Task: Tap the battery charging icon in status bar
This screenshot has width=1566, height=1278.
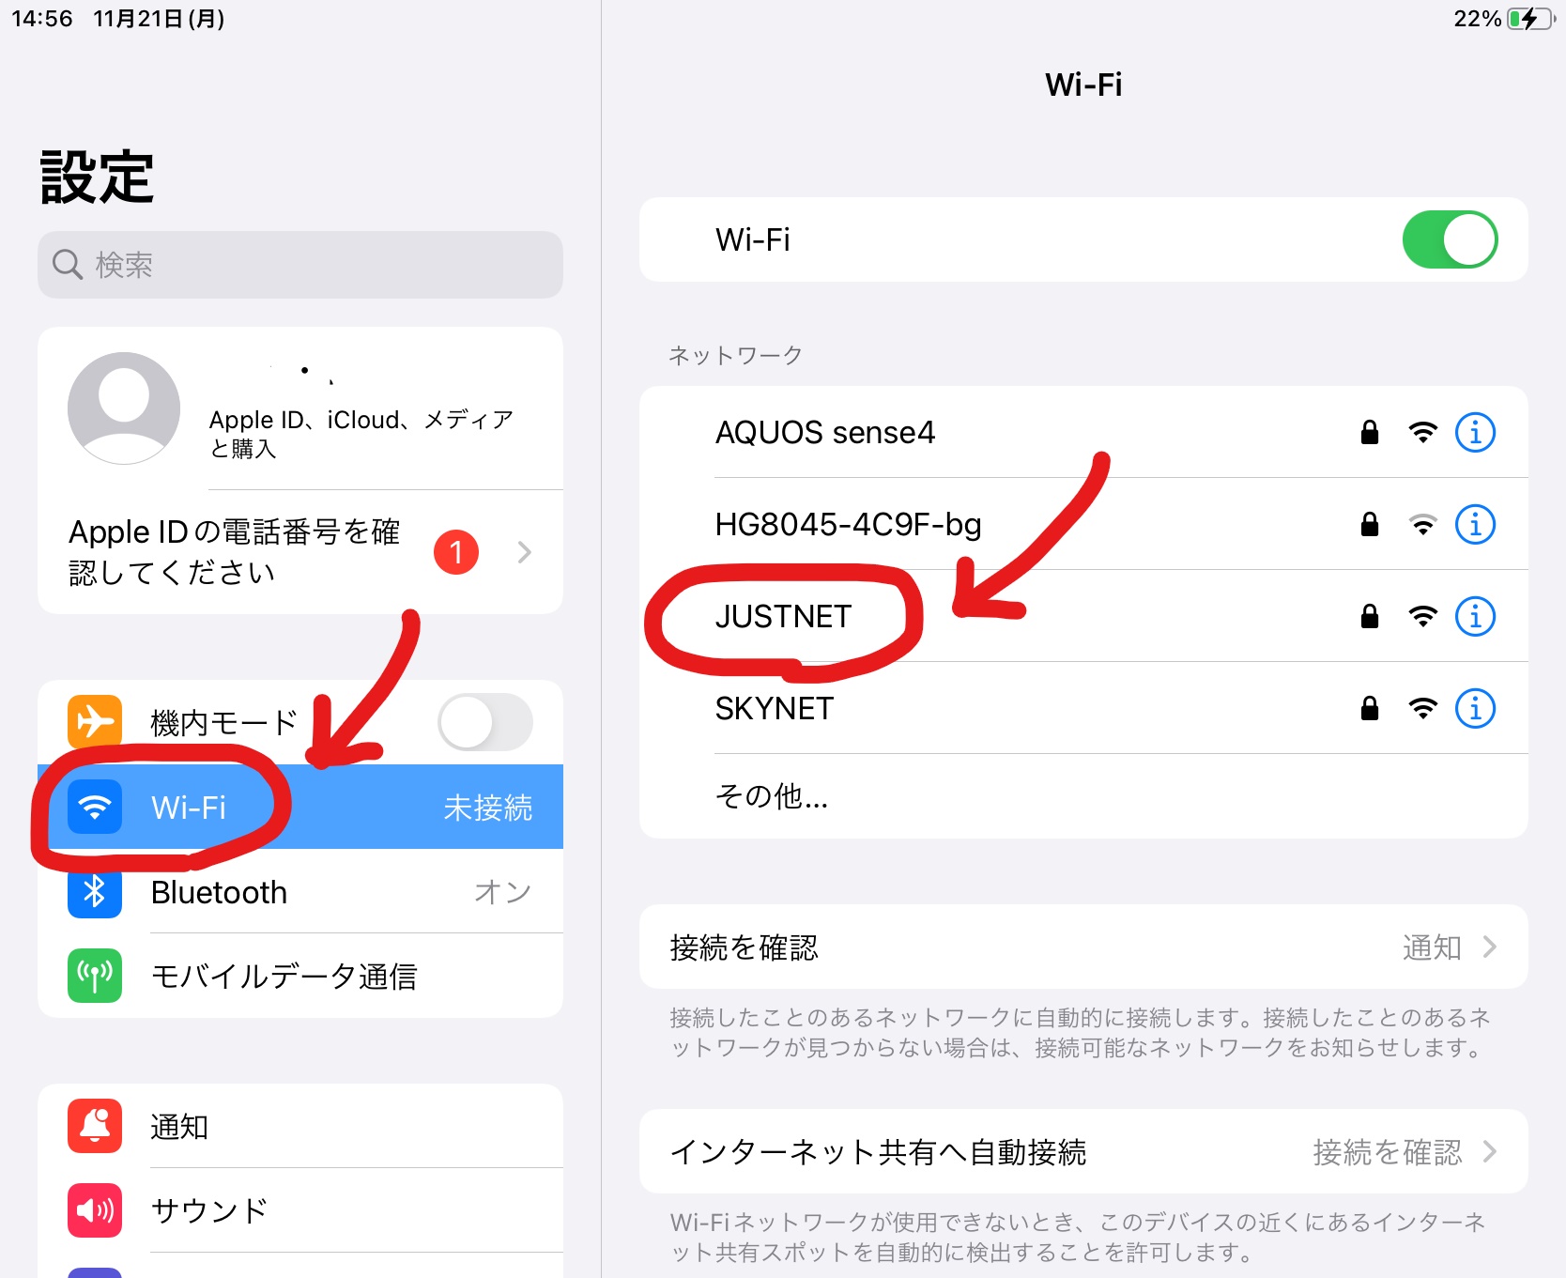Action: pyautogui.click(x=1531, y=19)
